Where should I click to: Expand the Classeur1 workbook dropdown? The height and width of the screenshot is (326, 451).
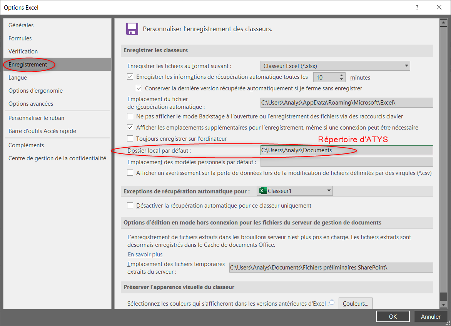click(294, 191)
